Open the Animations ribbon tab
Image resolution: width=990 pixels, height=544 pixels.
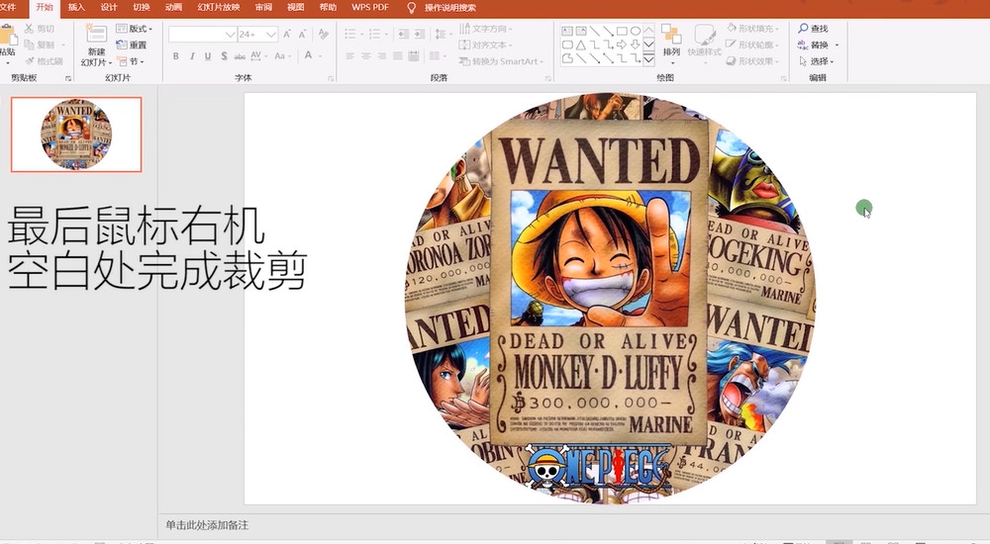tap(173, 8)
